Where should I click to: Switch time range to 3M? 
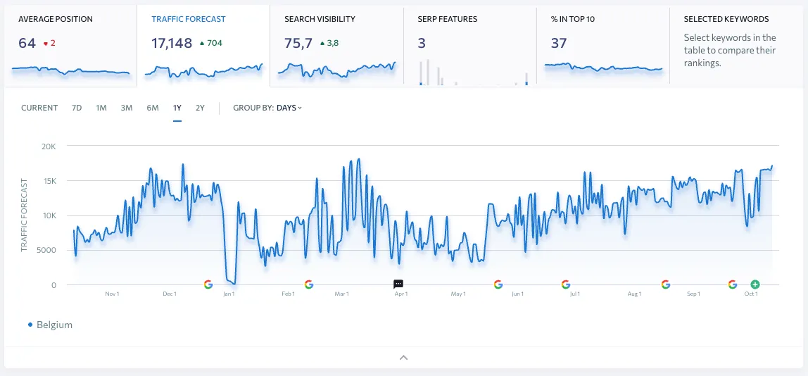tap(127, 108)
